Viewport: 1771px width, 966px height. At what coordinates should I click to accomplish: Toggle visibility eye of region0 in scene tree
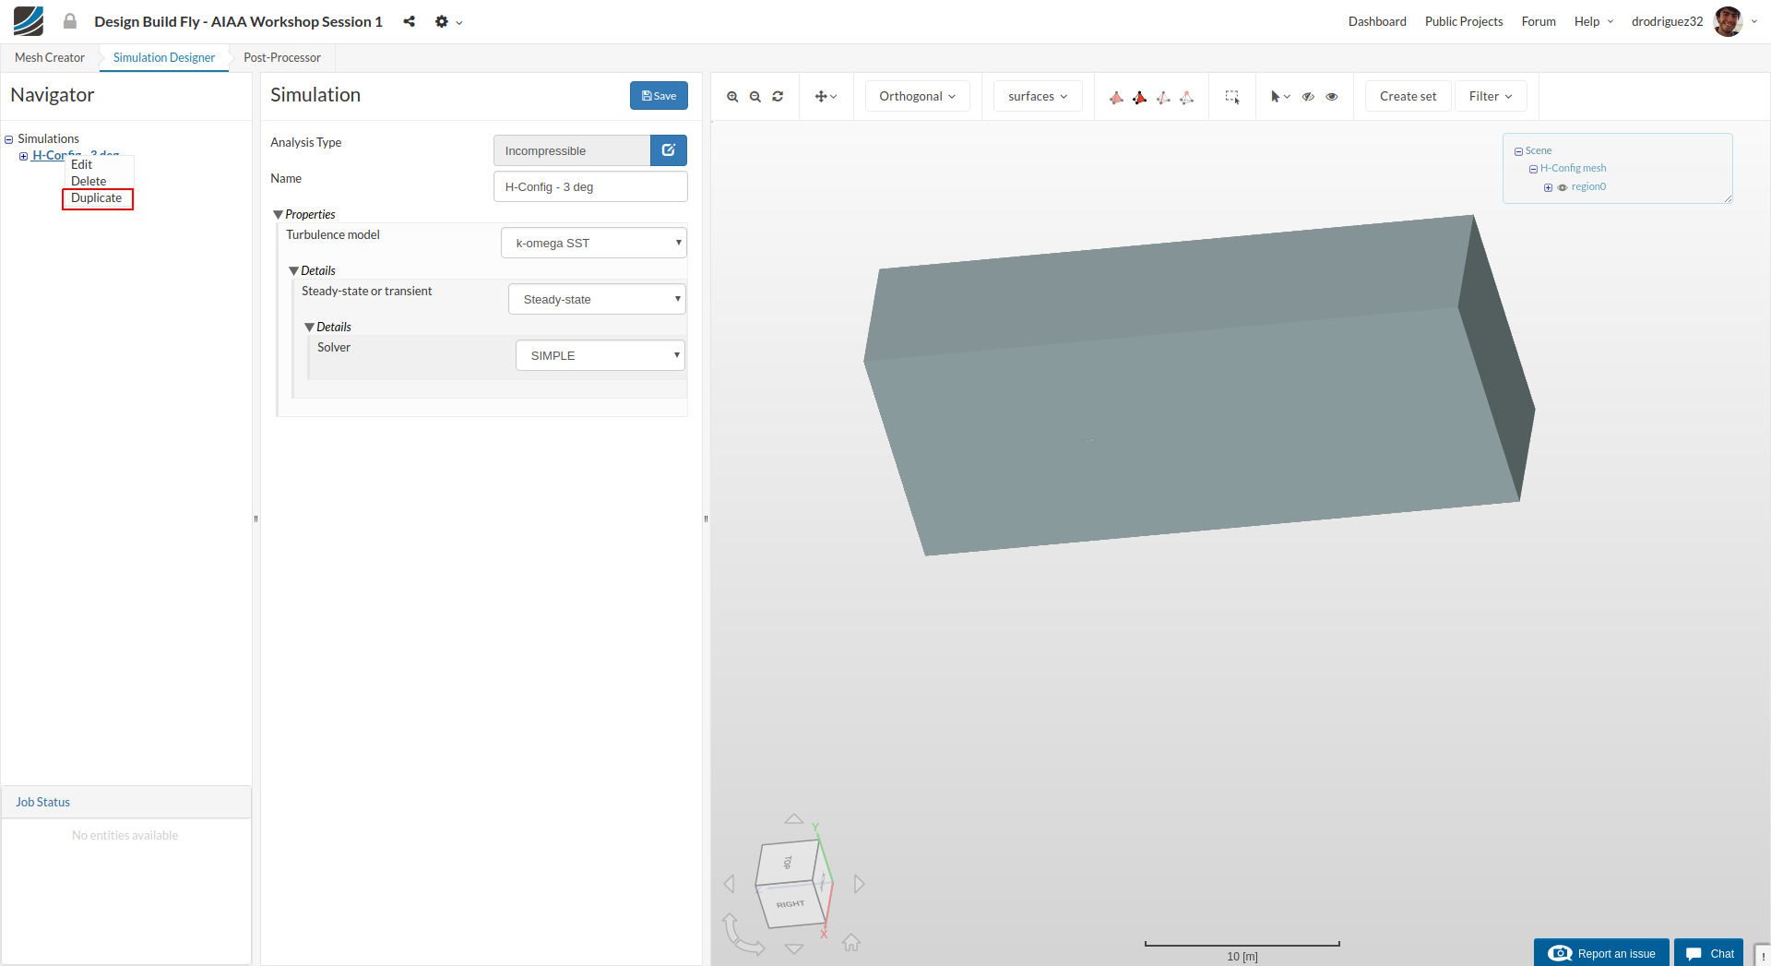coord(1563,187)
